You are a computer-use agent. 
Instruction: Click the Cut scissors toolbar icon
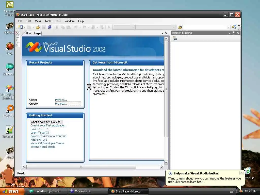[57, 27]
